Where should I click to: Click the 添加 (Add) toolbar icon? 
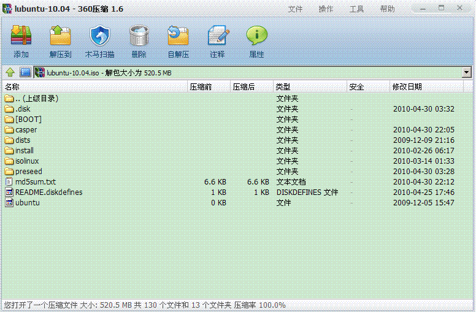tap(21, 36)
